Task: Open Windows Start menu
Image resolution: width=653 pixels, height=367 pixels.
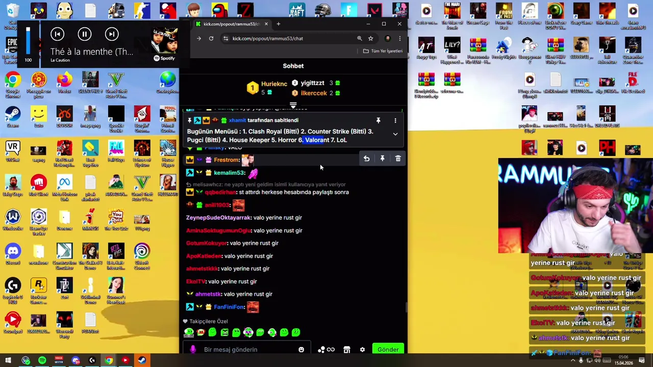Action: coord(8,360)
